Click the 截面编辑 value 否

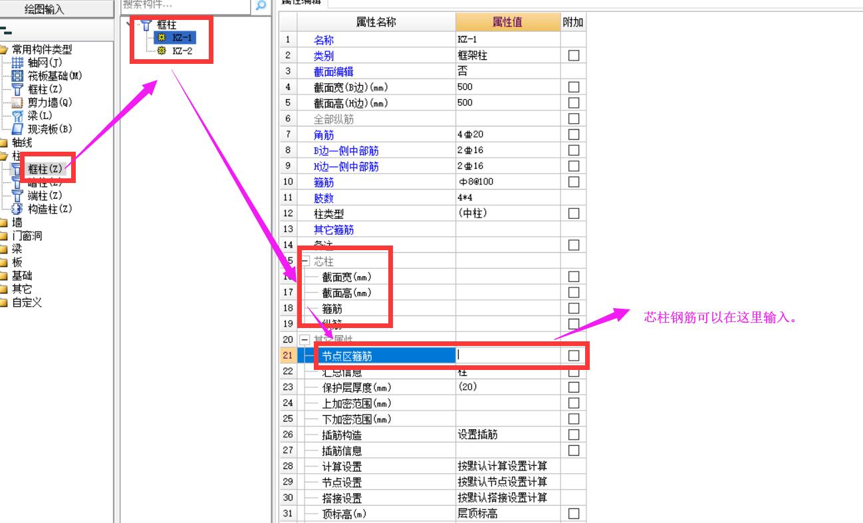point(508,71)
